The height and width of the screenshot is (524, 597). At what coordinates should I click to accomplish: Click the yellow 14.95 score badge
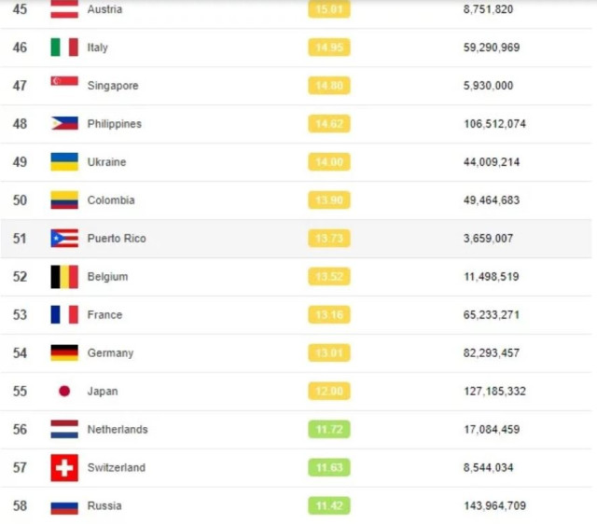(329, 48)
